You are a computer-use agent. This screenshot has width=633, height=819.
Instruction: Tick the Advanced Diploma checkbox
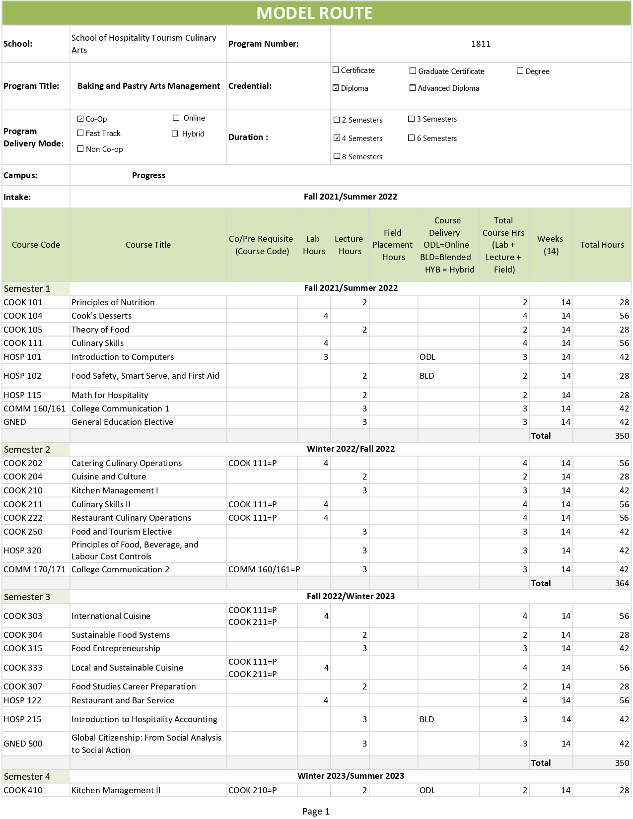pyautogui.click(x=413, y=88)
